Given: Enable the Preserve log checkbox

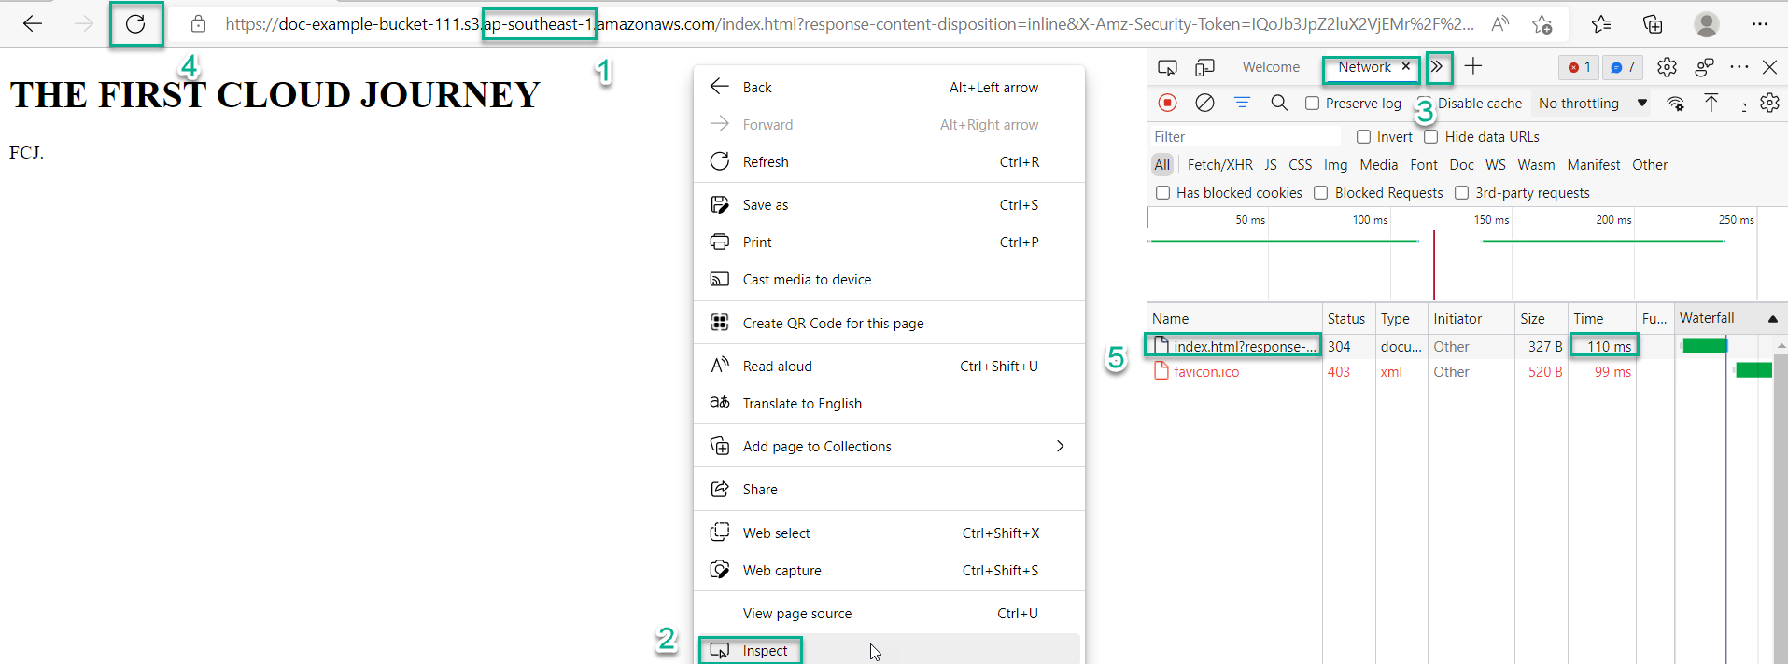Looking at the screenshot, I should coord(1313,104).
